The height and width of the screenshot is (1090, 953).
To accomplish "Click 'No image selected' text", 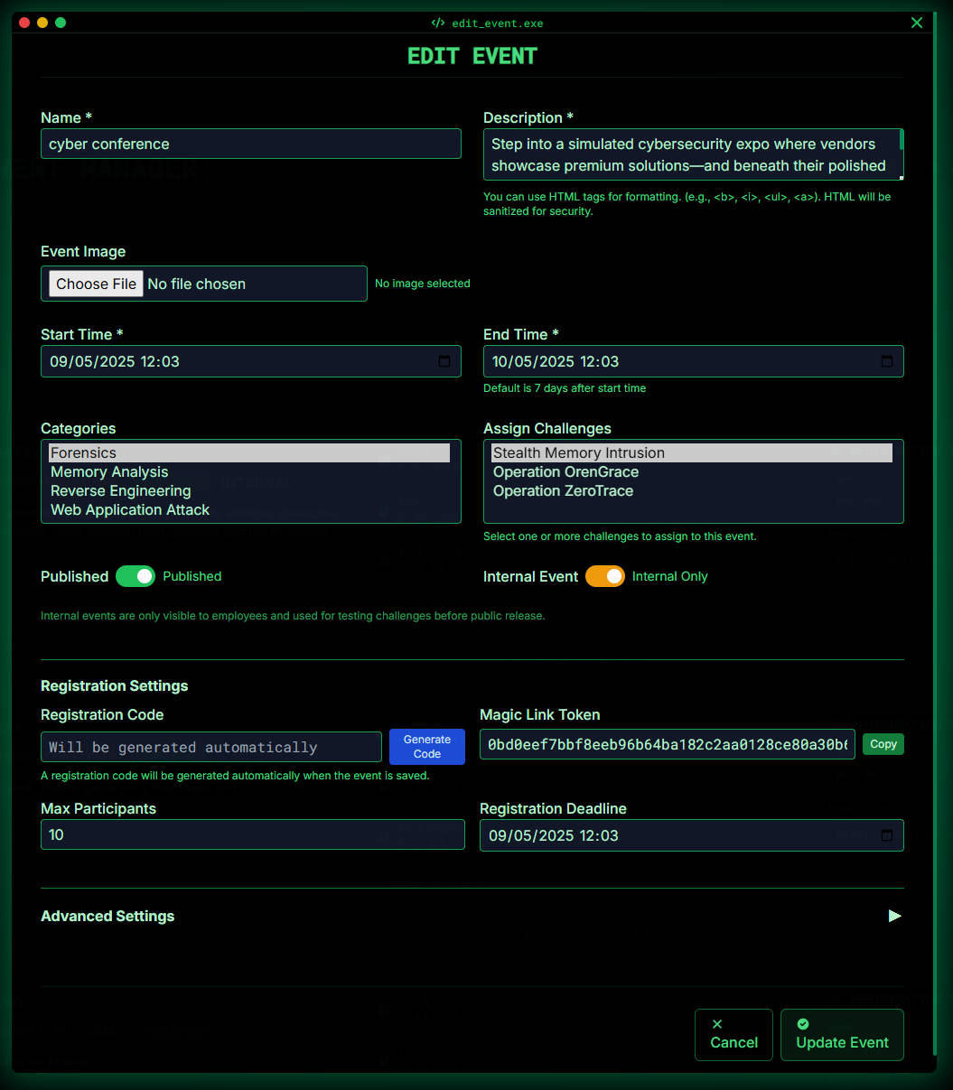I will 423,284.
